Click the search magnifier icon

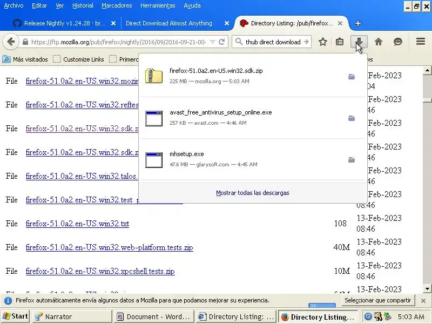pos(239,42)
